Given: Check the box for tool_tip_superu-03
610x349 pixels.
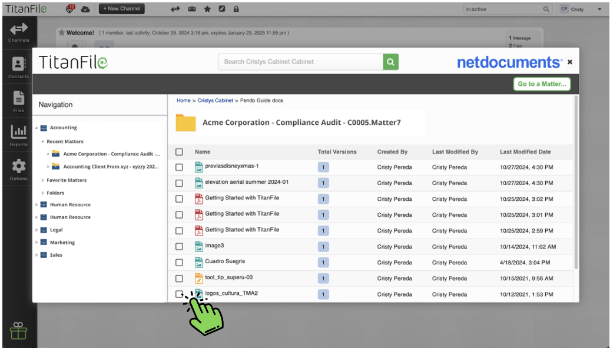Looking at the screenshot, I should pos(179,278).
